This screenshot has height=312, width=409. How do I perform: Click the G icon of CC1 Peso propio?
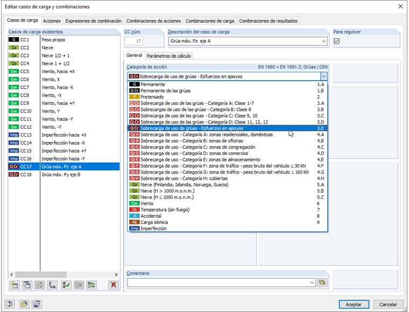pos(13,40)
